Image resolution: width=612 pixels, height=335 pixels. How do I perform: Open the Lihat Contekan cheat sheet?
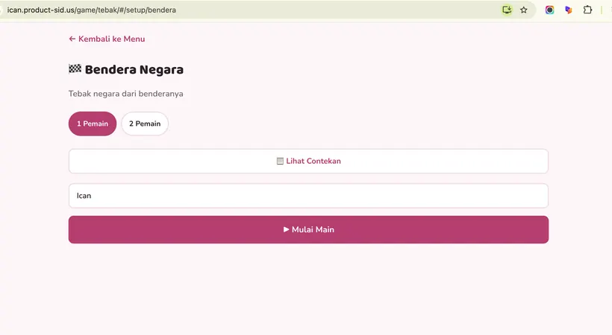pyautogui.click(x=308, y=161)
